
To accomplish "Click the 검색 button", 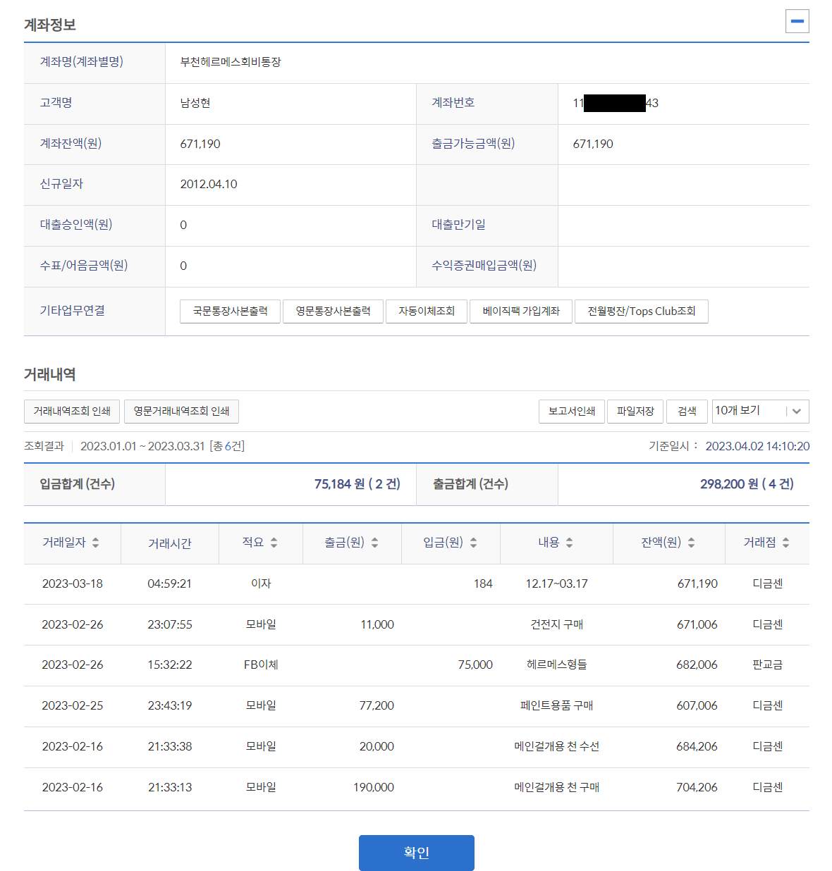I will tap(687, 411).
